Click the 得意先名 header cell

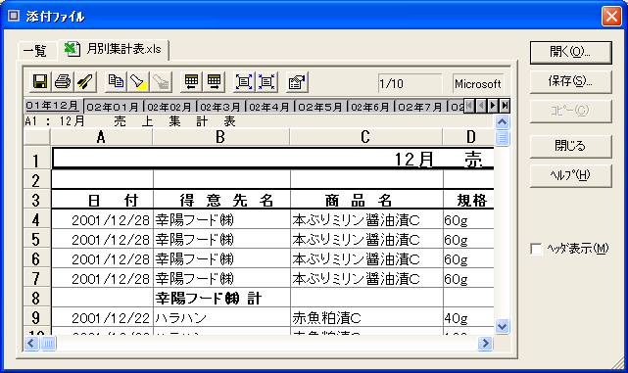[x=221, y=200]
